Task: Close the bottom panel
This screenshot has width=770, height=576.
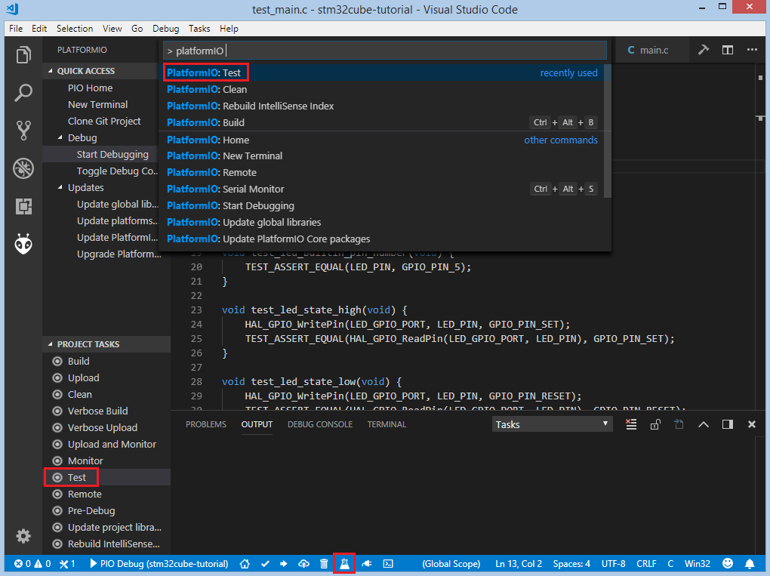Action: click(x=752, y=424)
